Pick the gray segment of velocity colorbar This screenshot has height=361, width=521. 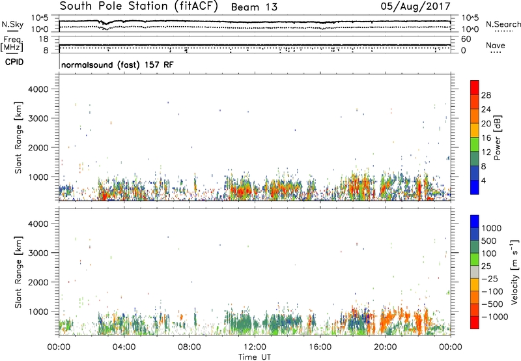pyautogui.click(x=475, y=272)
